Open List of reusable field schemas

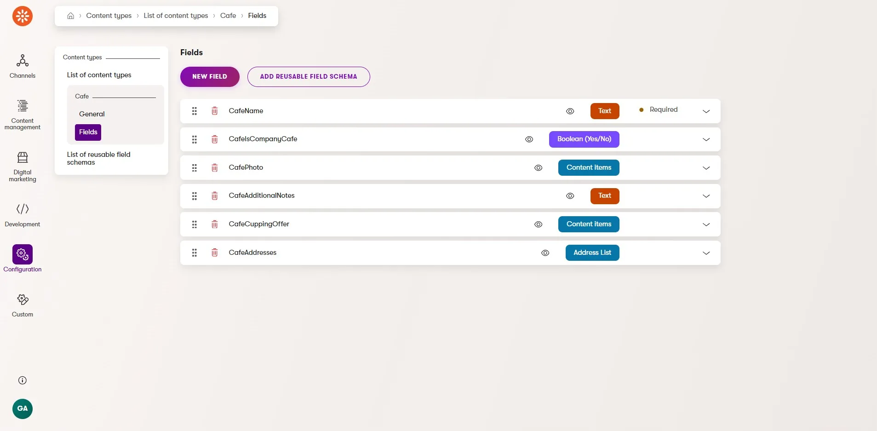tap(99, 158)
